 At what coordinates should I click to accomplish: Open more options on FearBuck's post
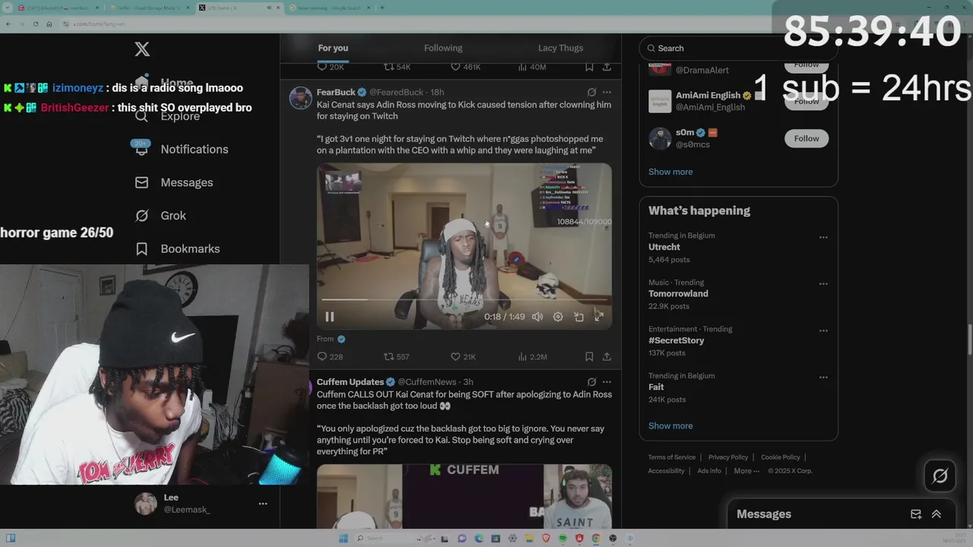point(607,92)
